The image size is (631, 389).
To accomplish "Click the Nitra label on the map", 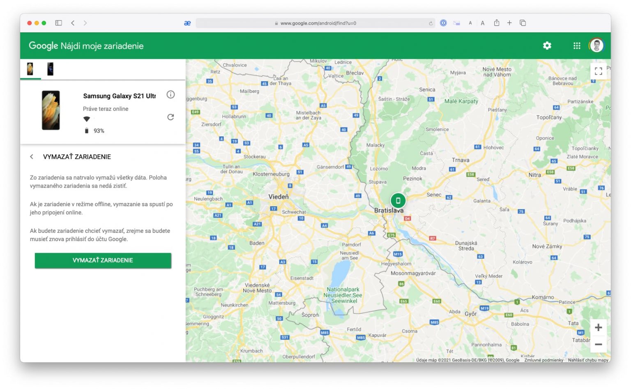I will [x=534, y=175].
